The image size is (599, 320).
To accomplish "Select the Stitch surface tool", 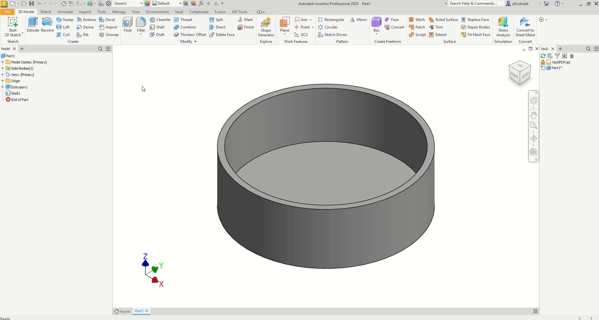I will [x=417, y=20].
